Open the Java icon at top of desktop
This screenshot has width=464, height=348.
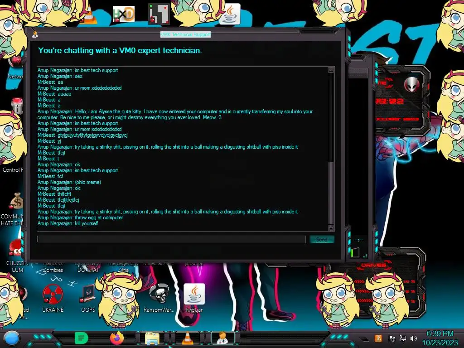click(230, 14)
